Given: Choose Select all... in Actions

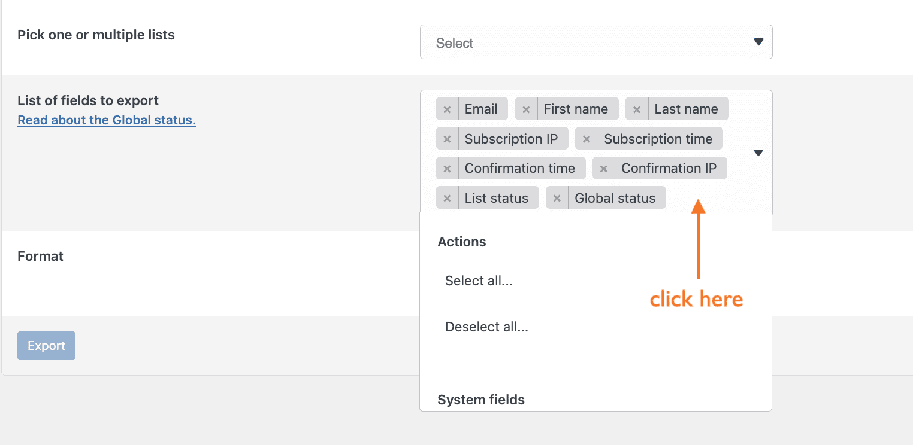Looking at the screenshot, I should [479, 281].
